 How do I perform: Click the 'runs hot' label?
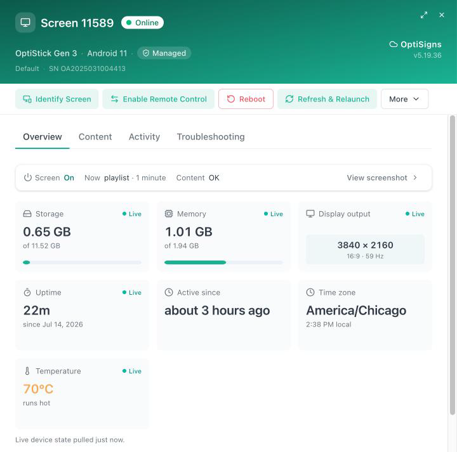point(36,403)
